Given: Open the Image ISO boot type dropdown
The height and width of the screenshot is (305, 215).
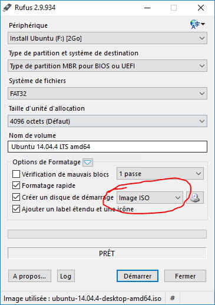Looking at the screenshot, I should click(150, 198).
